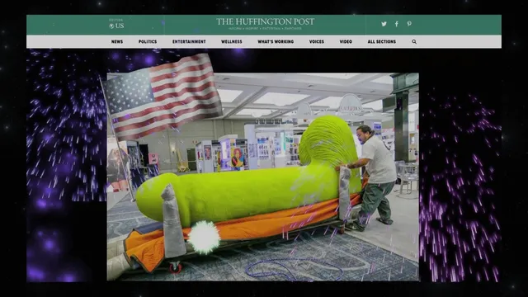Open the Wellness section
The height and width of the screenshot is (297, 528).
231,42
